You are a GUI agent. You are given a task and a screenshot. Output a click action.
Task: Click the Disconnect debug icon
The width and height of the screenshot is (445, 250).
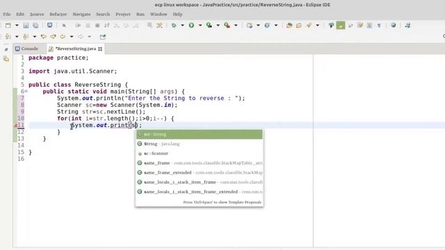point(106,26)
